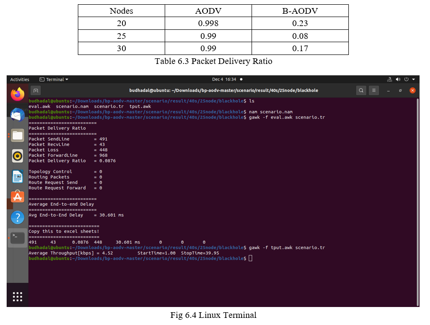Click the ratio value '0.0876' beside Packet Delivery Ratio
Image resolution: width=430 pixels, height=325 pixels.
coord(107,161)
